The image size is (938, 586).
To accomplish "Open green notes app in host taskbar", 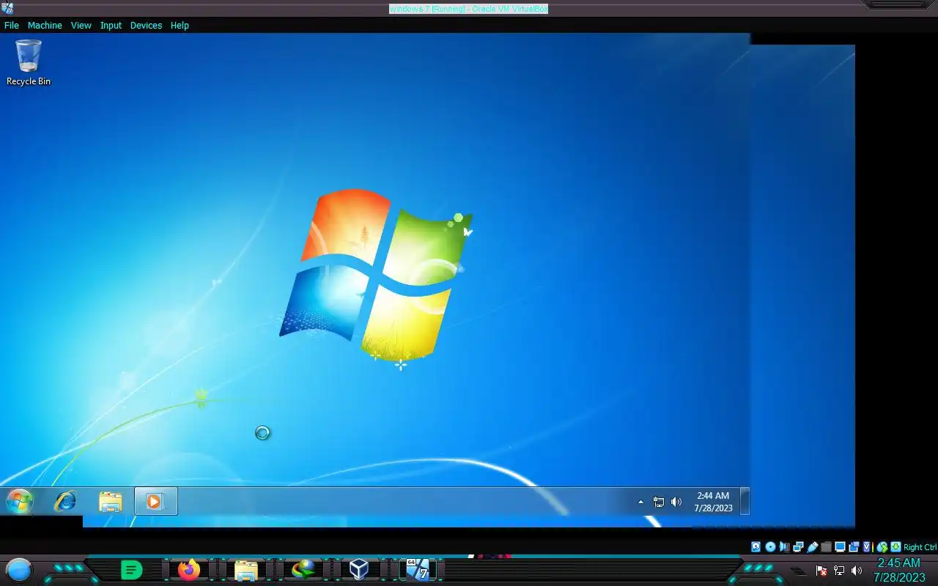I will click(131, 569).
